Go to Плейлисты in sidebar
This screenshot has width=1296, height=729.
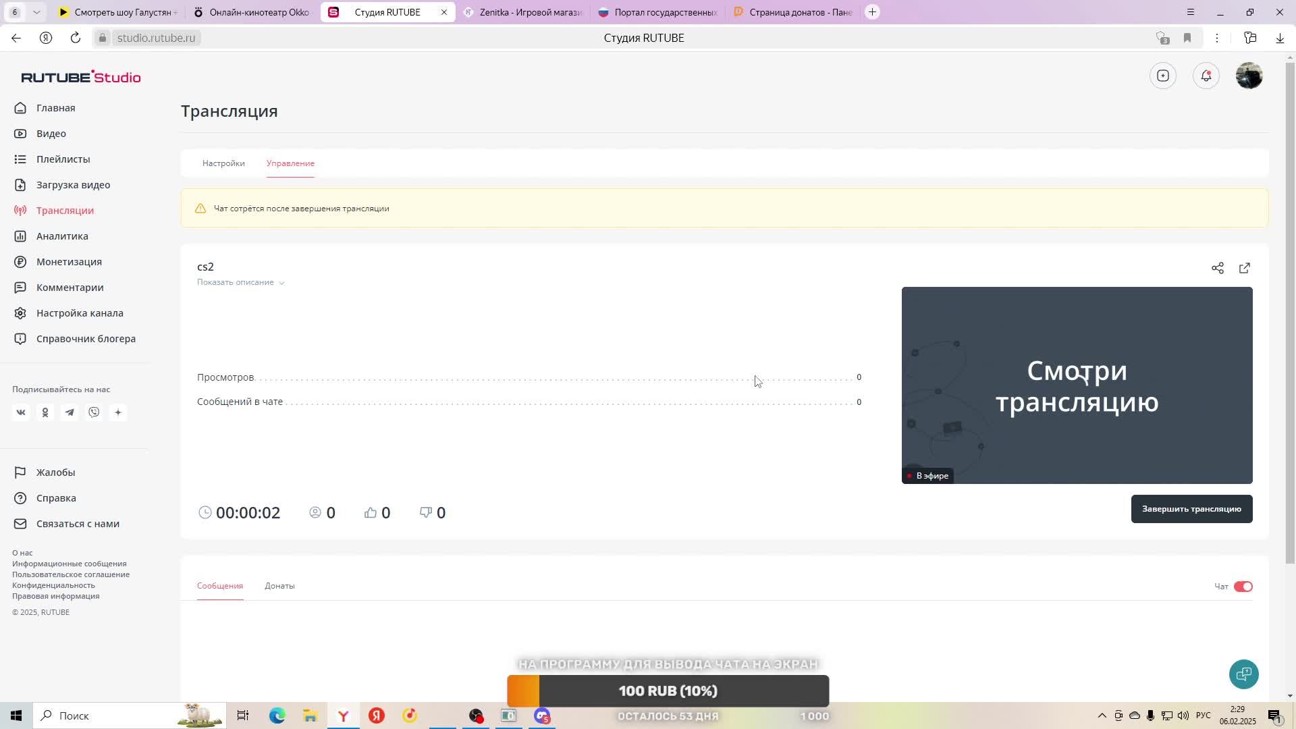63,159
